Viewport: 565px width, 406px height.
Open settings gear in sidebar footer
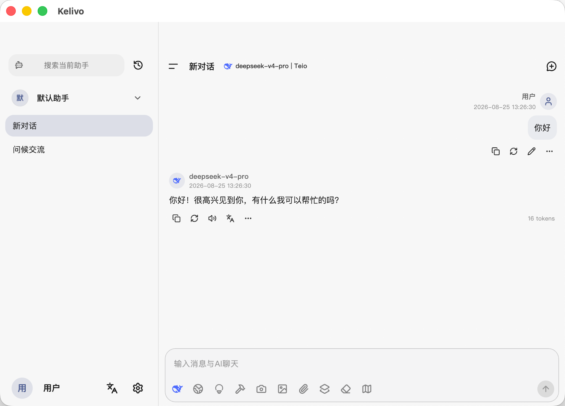pyautogui.click(x=138, y=388)
